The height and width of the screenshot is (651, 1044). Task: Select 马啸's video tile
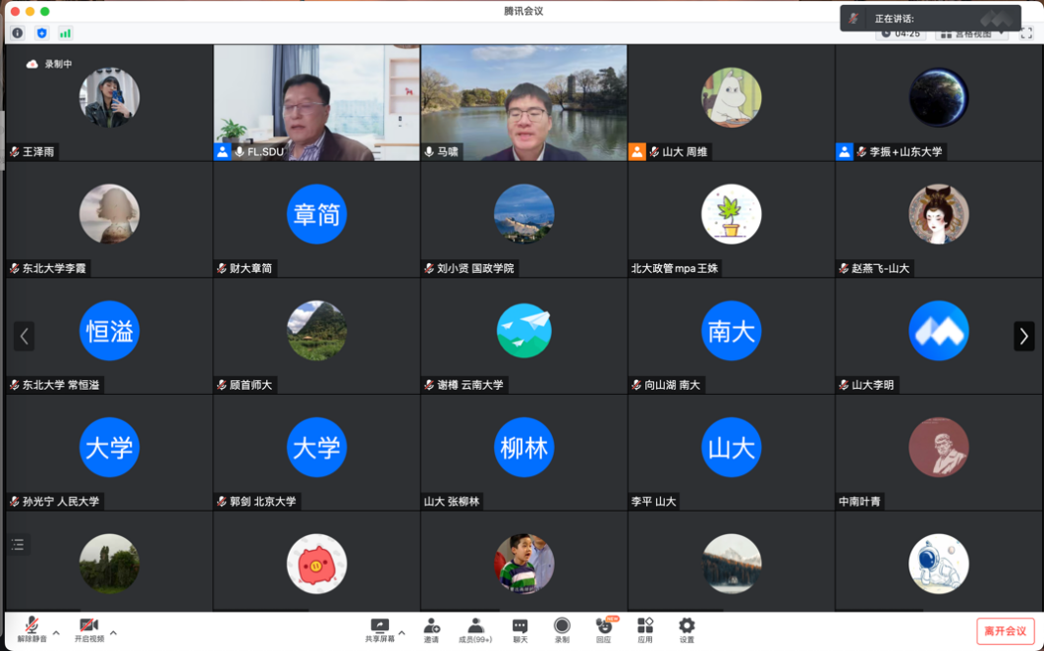(523, 102)
